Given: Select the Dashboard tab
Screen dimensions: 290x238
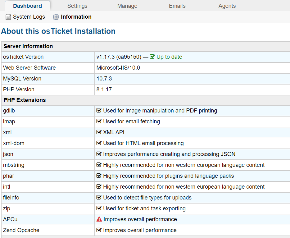Looking at the screenshot, I should pyautogui.click(x=28, y=6).
